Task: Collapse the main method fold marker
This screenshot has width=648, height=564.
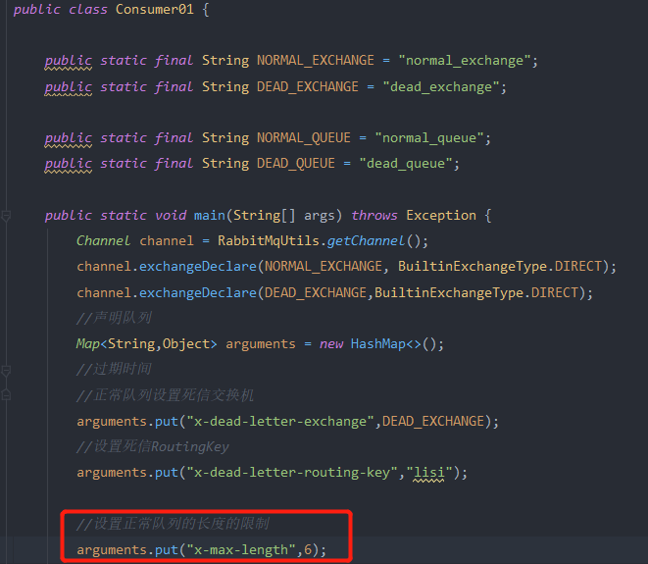Action: pyautogui.click(x=6, y=216)
